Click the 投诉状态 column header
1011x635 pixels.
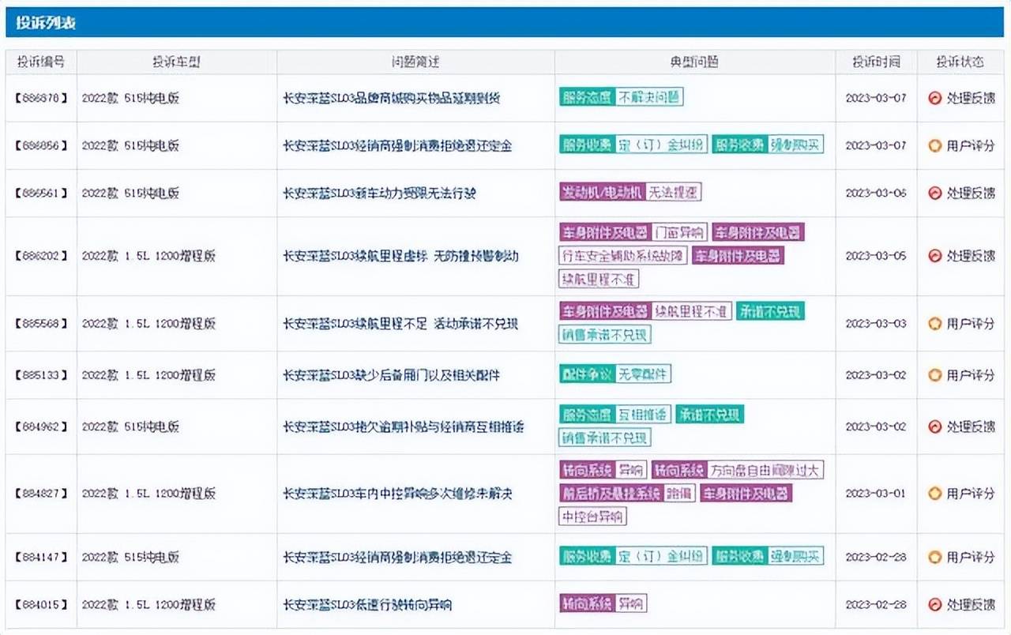[960, 62]
